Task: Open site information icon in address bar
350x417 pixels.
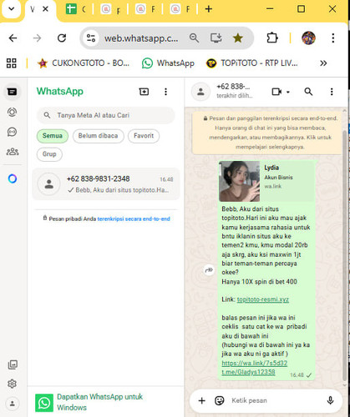Action: click(x=91, y=38)
